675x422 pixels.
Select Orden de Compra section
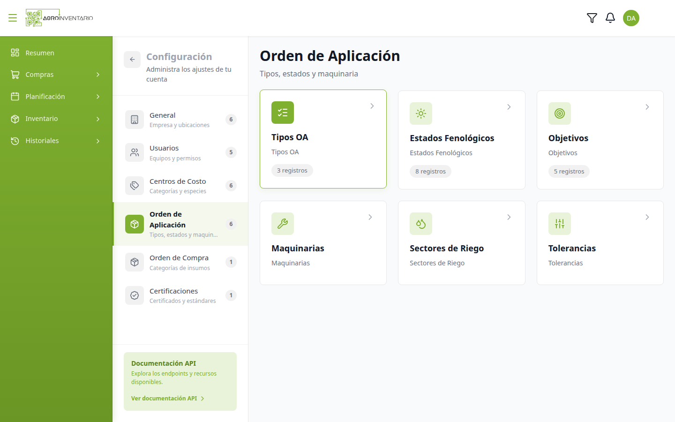[x=180, y=262]
